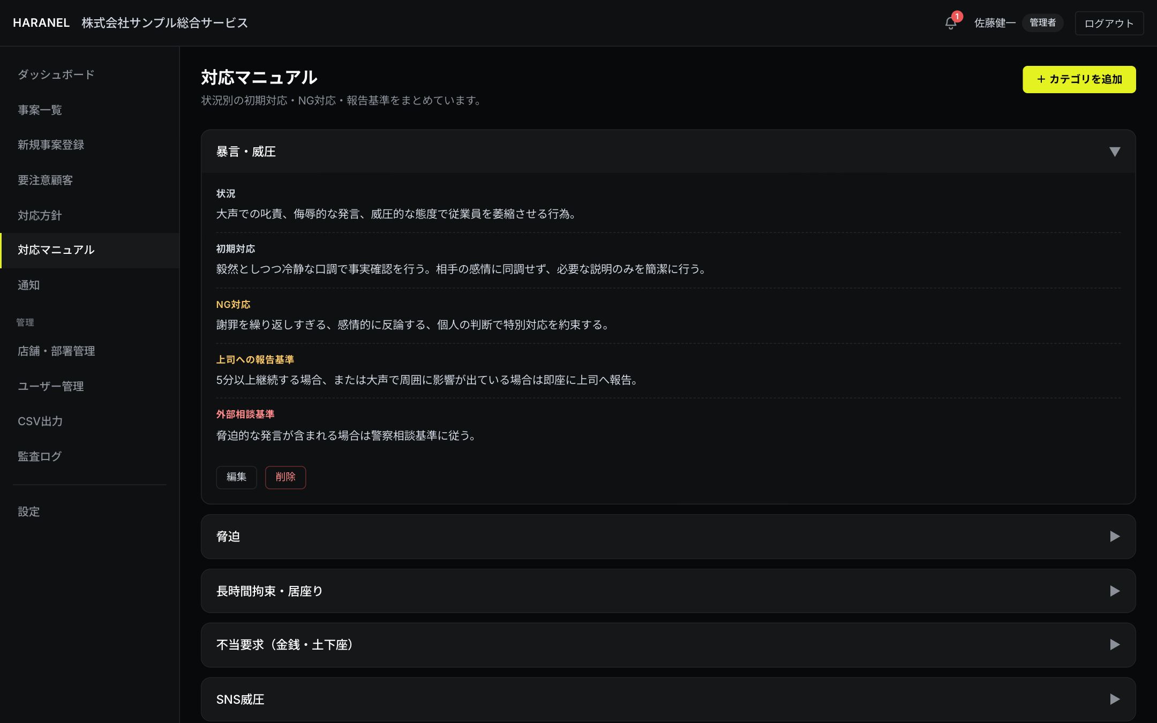Open ユーザー管理 in sidebar
Image resolution: width=1157 pixels, height=723 pixels.
click(90, 386)
